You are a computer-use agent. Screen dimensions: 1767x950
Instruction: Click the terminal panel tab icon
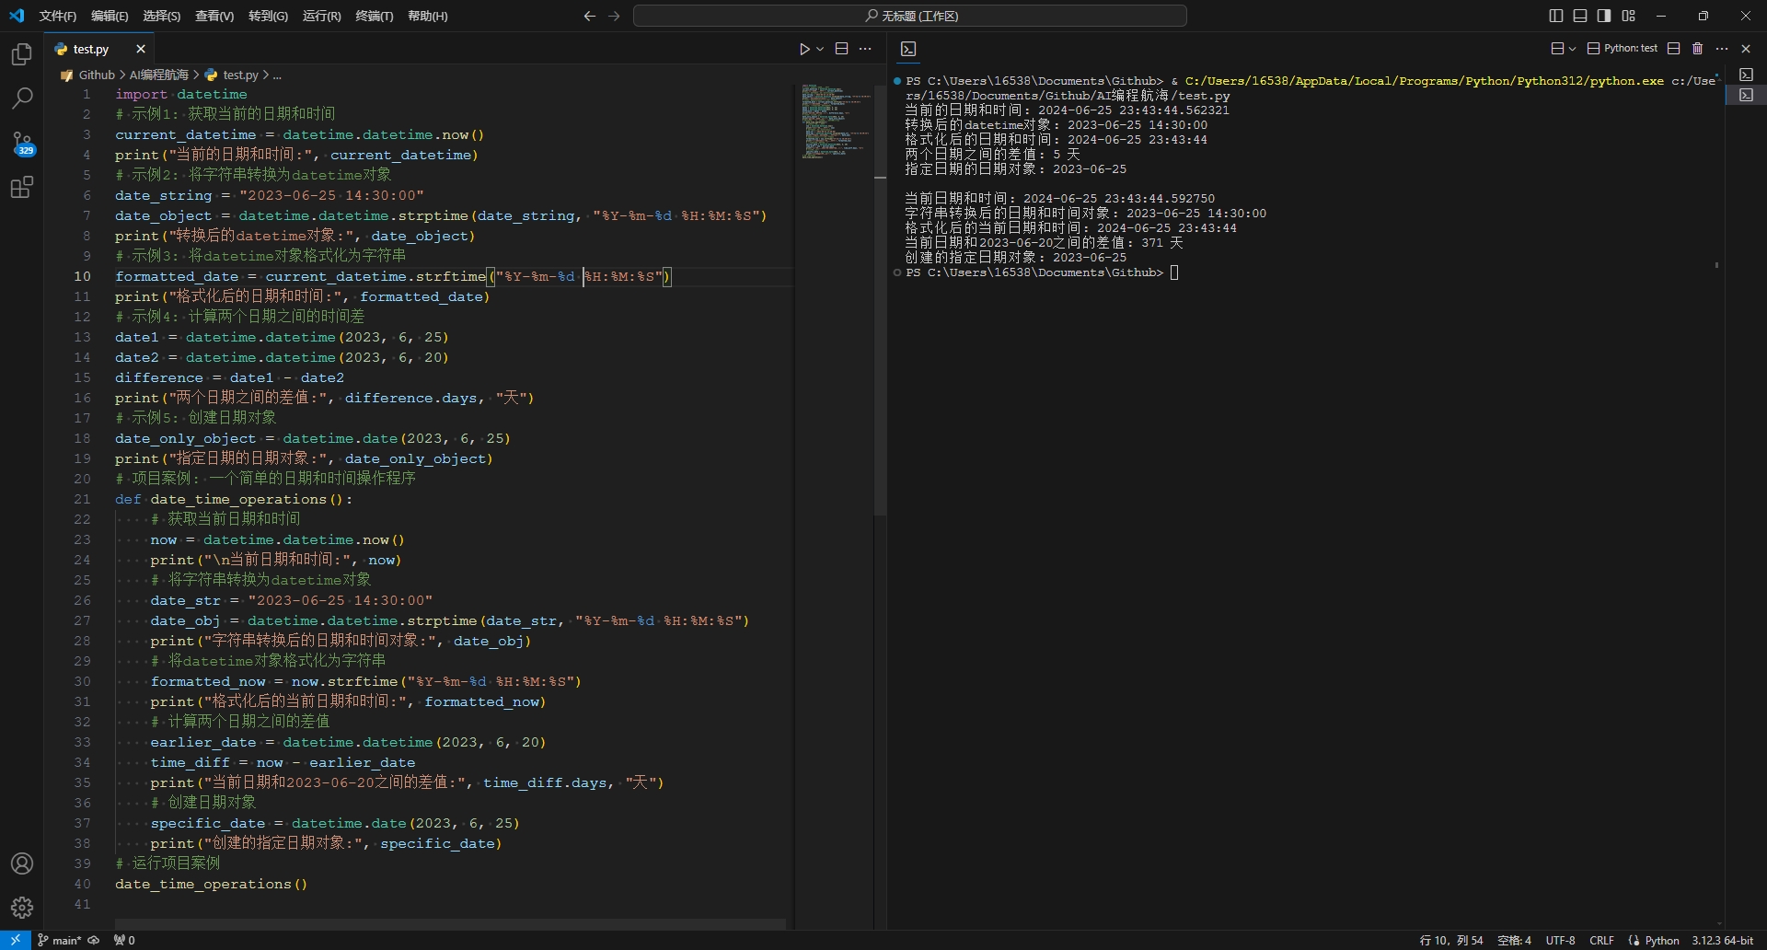pos(908,49)
